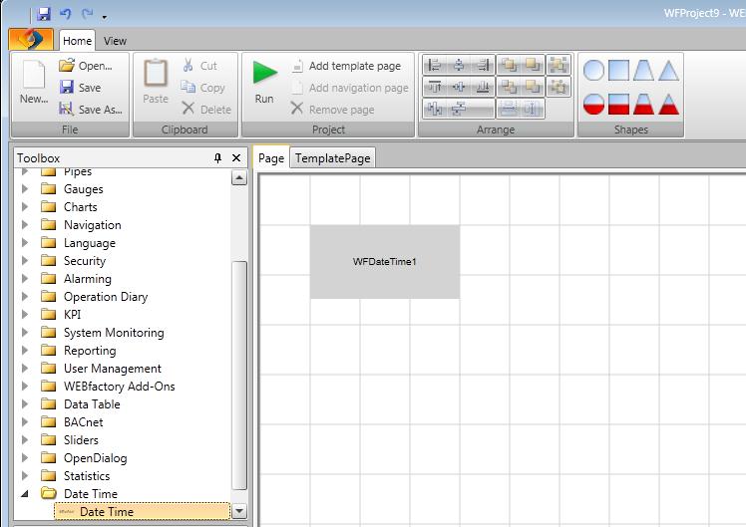Switch to the Home ribbon tab
This screenshot has width=746, height=527.
(x=77, y=41)
